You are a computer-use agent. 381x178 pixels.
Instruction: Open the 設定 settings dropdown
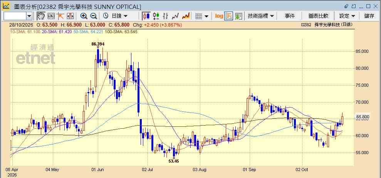pos(347,16)
